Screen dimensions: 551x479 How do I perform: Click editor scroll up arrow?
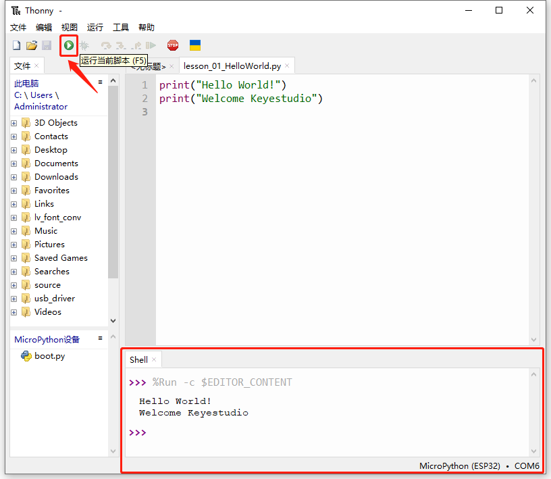click(x=533, y=81)
